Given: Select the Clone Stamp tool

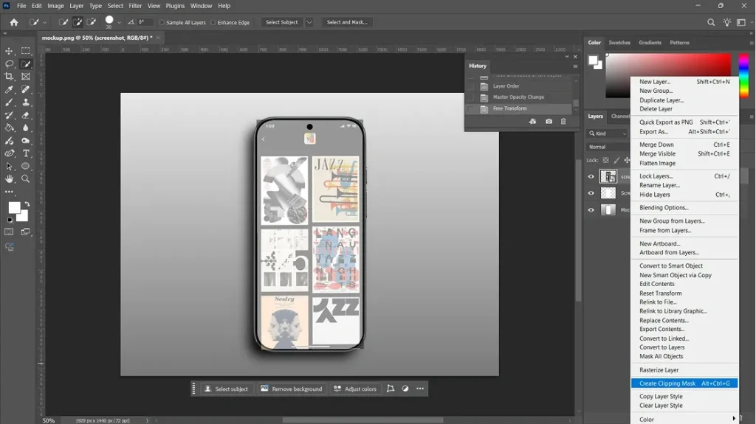Looking at the screenshot, I should click(x=26, y=102).
